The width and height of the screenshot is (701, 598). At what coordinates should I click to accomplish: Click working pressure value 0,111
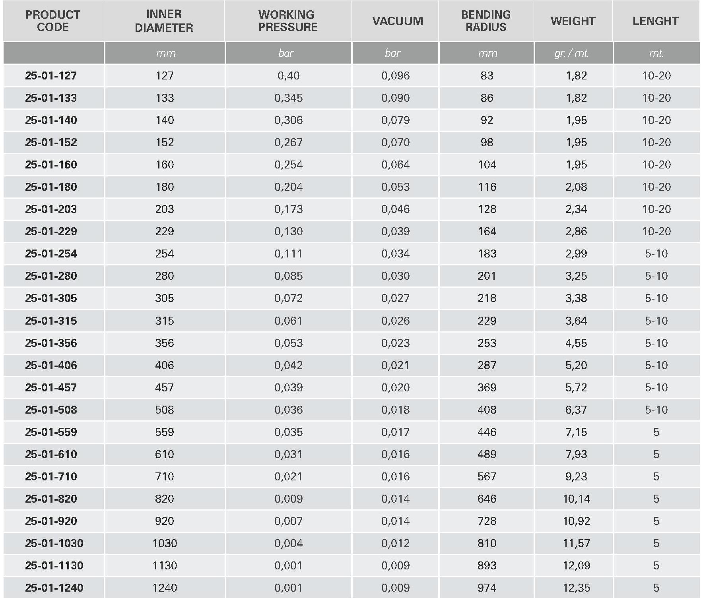click(288, 254)
